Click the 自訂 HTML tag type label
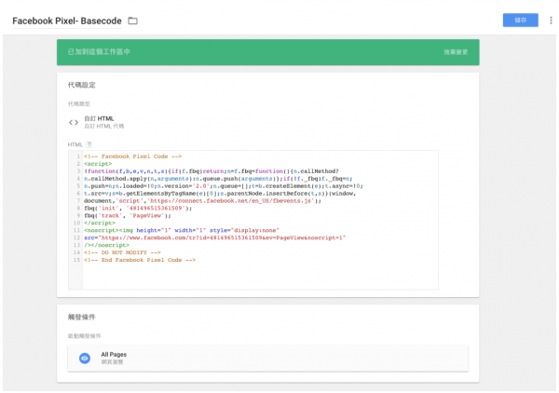Image resolution: width=559 pixels, height=393 pixels. coord(99,118)
